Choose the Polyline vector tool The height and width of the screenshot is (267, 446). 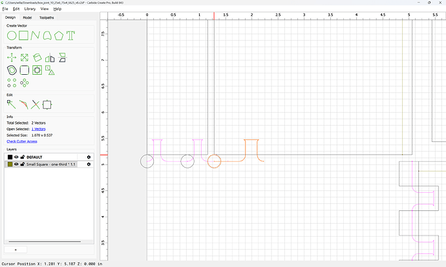(36, 35)
